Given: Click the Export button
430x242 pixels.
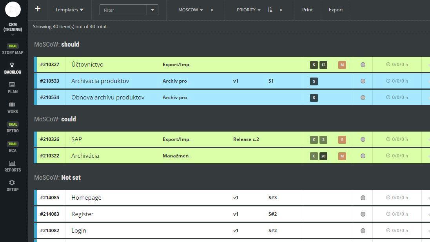Looking at the screenshot, I should coord(336,10).
